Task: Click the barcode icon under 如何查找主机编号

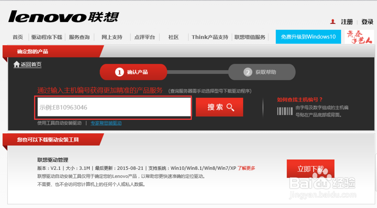Action: click(285, 111)
